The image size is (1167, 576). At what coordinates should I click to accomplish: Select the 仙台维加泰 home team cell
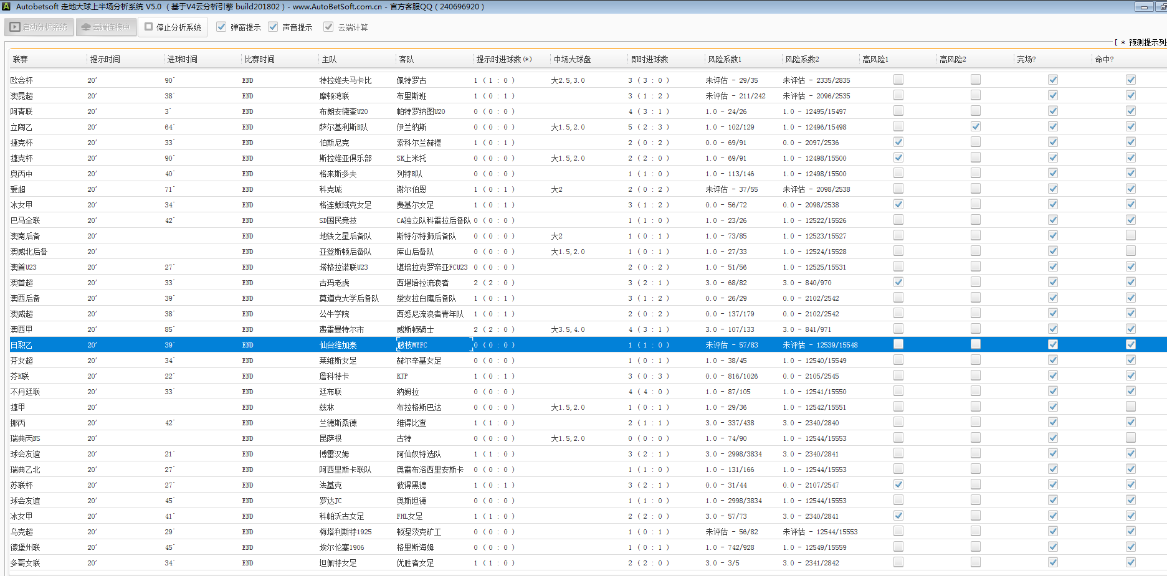(338, 345)
